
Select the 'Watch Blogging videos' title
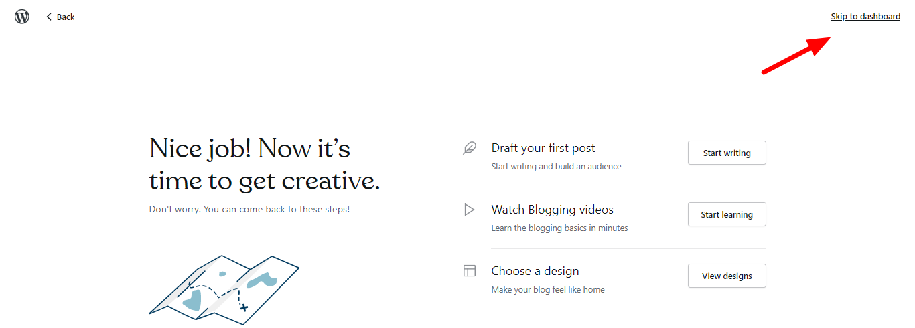[x=553, y=210]
